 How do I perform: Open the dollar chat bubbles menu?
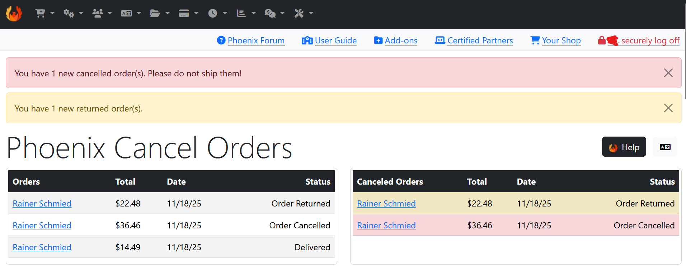point(274,13)
